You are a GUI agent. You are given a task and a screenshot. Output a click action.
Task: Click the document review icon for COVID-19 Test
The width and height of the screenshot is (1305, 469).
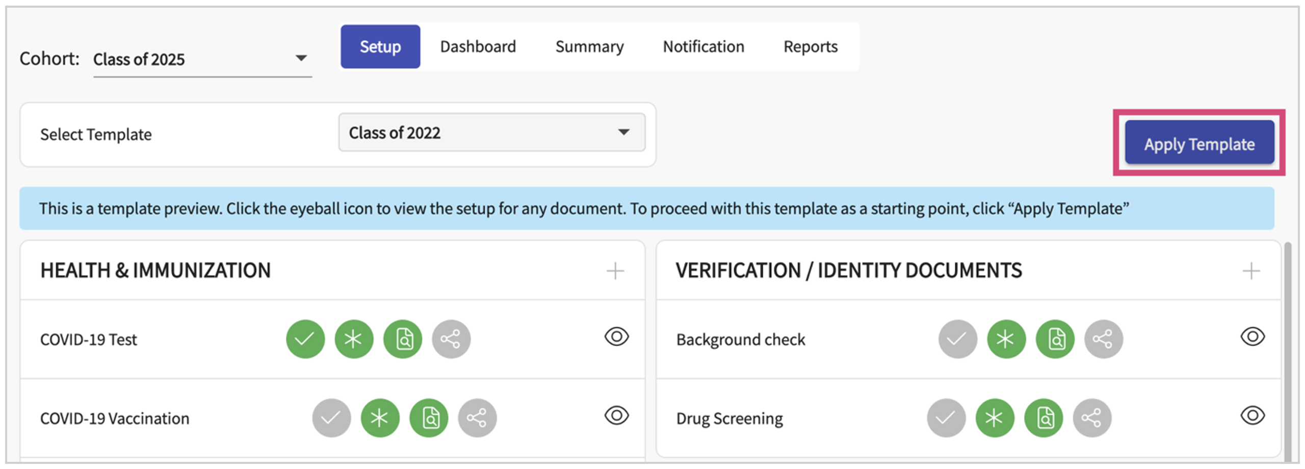coord(403,339)
